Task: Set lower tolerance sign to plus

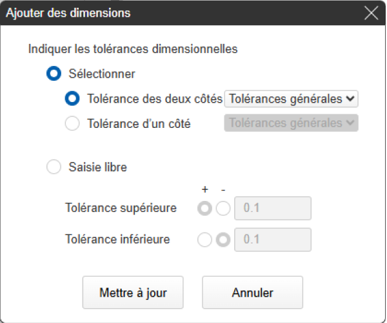Action: click(204, 240)
